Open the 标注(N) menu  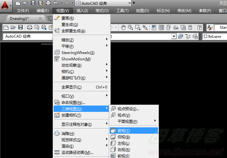tap(163, 11)
